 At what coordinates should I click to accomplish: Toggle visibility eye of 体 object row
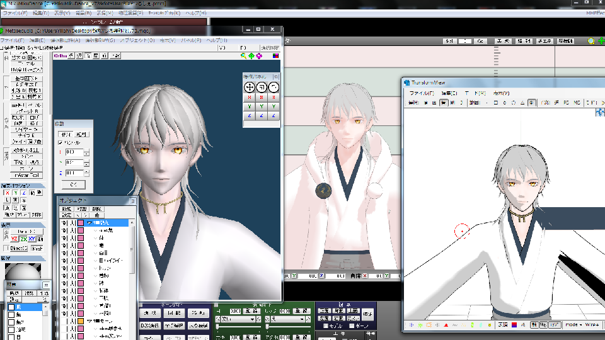(64, 238)
